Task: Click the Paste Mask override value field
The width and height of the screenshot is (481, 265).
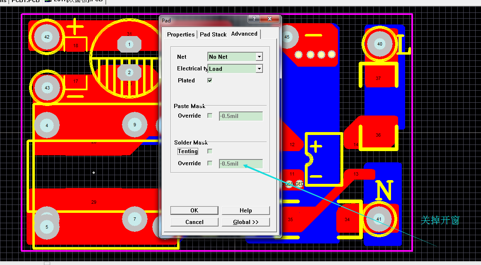Action: click(240, 116)
